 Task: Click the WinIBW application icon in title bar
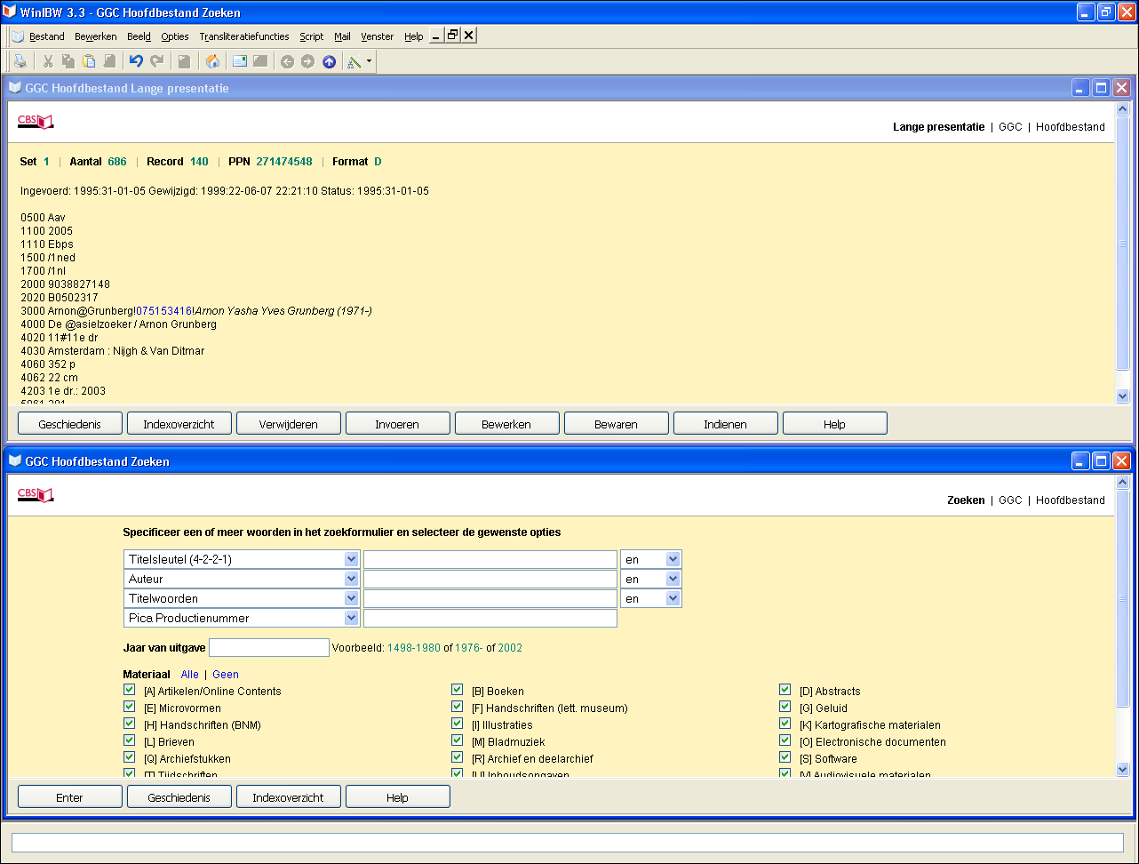coord(11,12)
